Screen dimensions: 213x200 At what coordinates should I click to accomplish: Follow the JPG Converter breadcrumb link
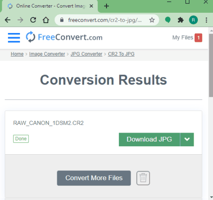86,54
